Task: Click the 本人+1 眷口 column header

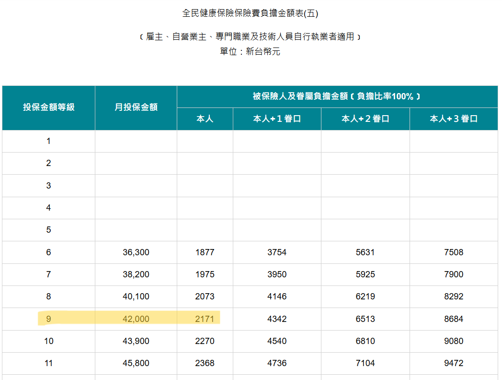Action: pyautogui.click(x=277, y=119)
